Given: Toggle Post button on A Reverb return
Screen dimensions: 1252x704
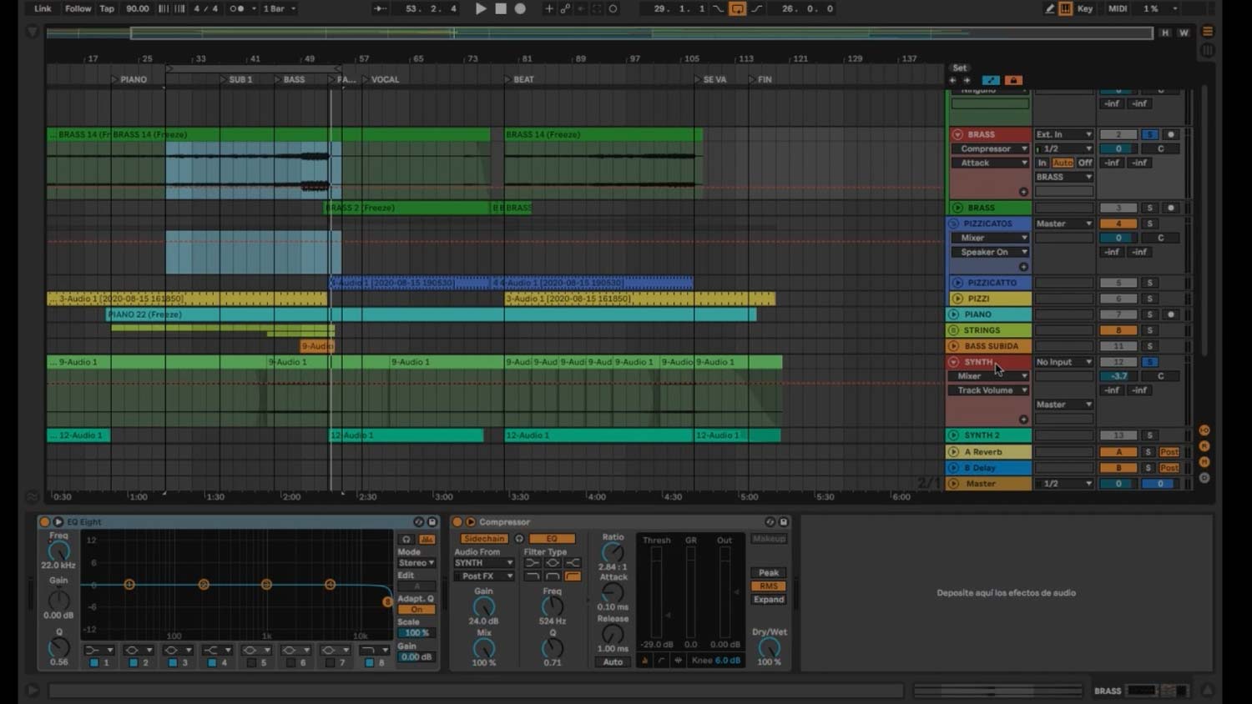Looking at the screenshot, I should (x=1169, y=452).
